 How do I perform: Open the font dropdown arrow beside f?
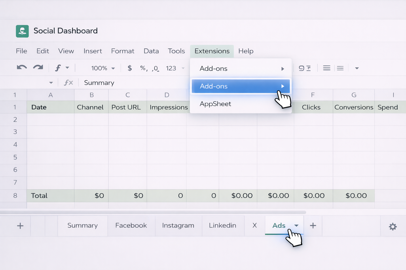[67, 68]
